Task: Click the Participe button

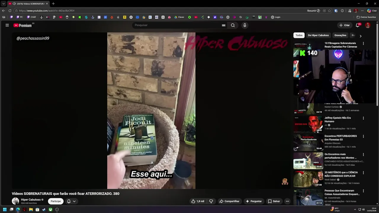Action: click(x=56, y=201)
